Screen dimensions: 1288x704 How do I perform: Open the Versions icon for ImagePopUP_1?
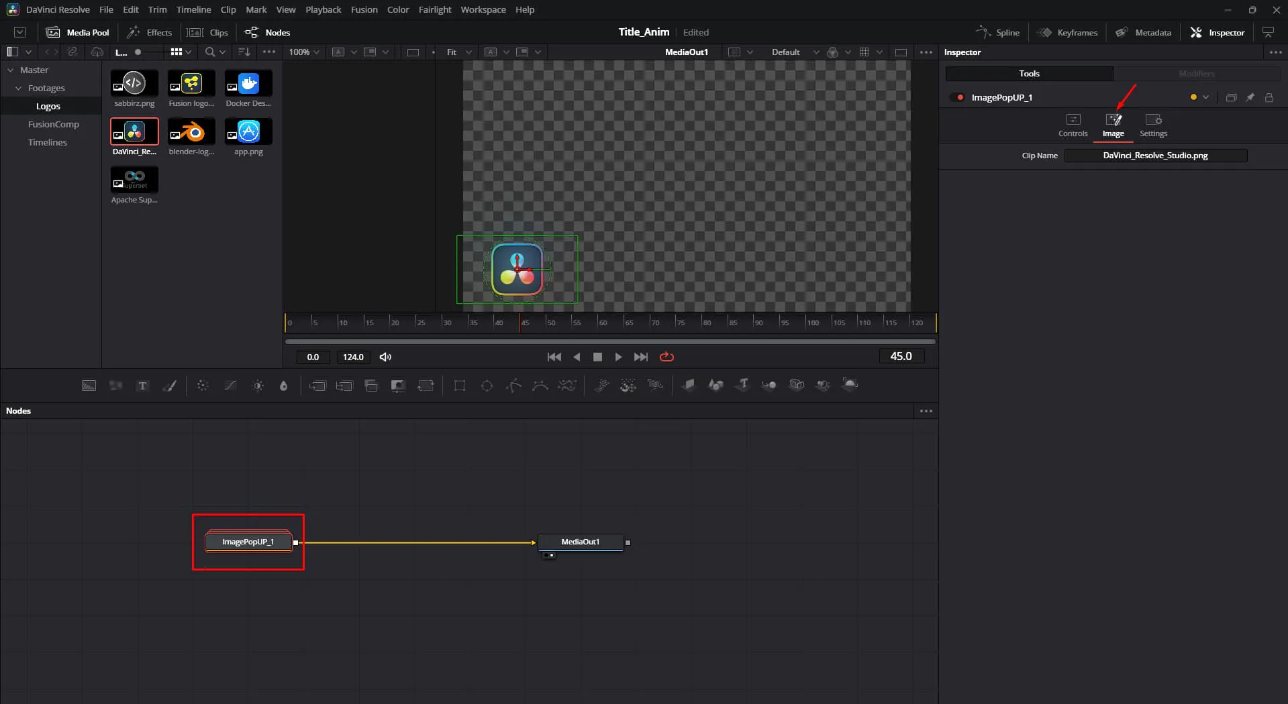(1231, 97)
